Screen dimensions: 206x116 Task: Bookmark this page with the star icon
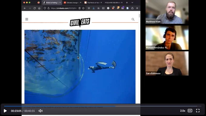(x=83, y=8)
